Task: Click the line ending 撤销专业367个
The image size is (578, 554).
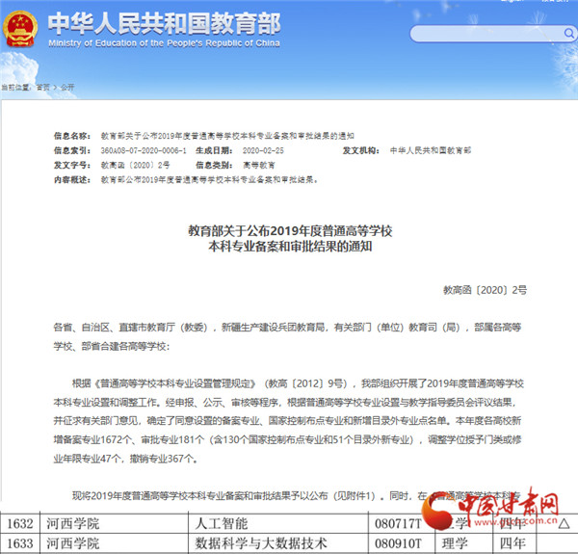Action: click(x=125, y=459)
